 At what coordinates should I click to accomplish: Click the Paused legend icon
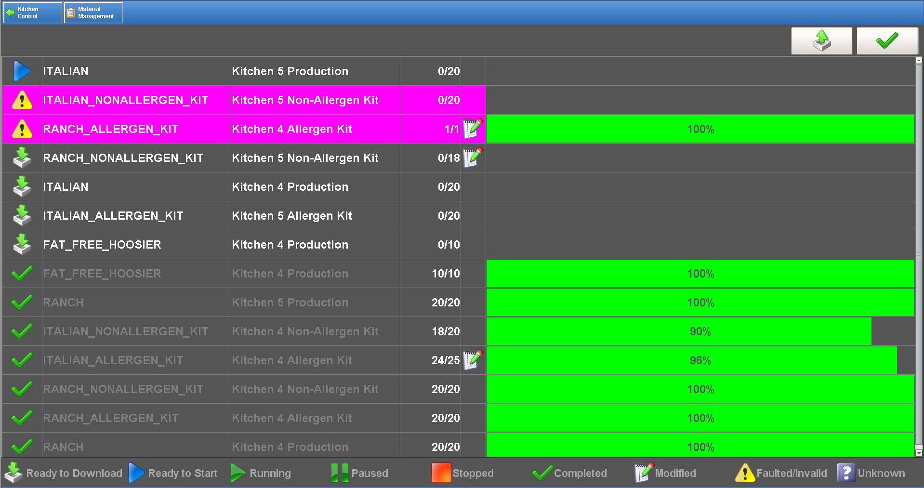[340, 473]
